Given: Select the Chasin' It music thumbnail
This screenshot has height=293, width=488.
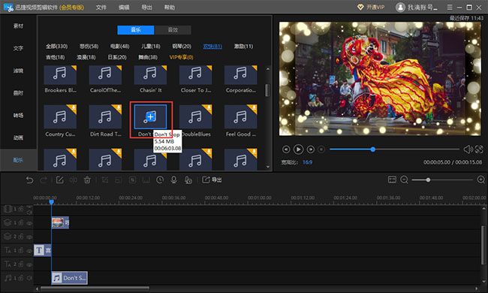Looking at the screenshot, I should point(150,75).
